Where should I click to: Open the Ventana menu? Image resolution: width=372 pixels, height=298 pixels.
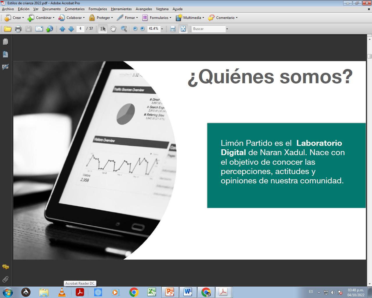[162, 9]
